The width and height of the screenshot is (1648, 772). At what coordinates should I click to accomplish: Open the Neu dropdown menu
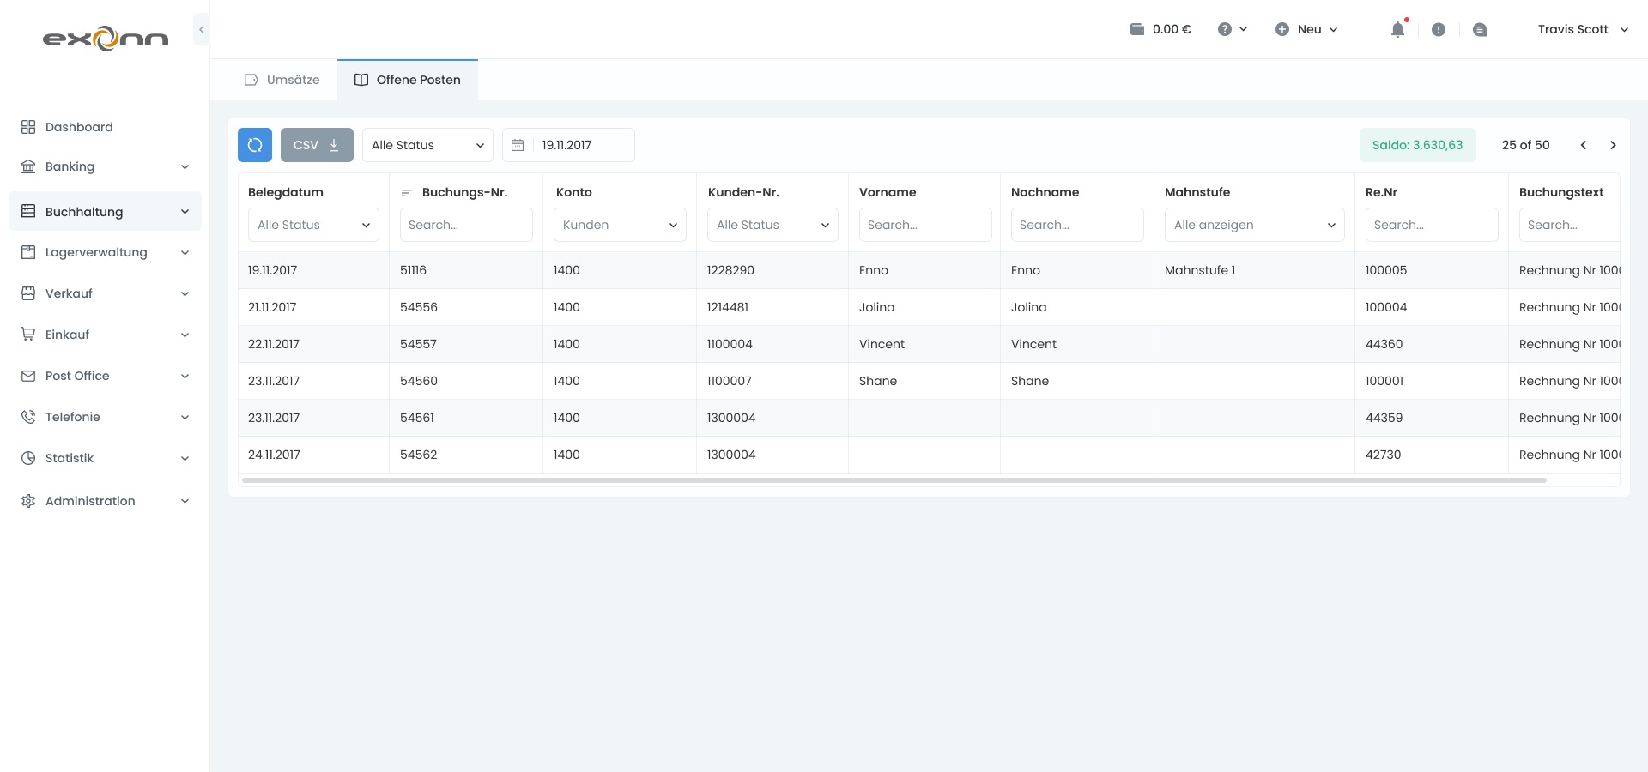(x=1306, y=29)
